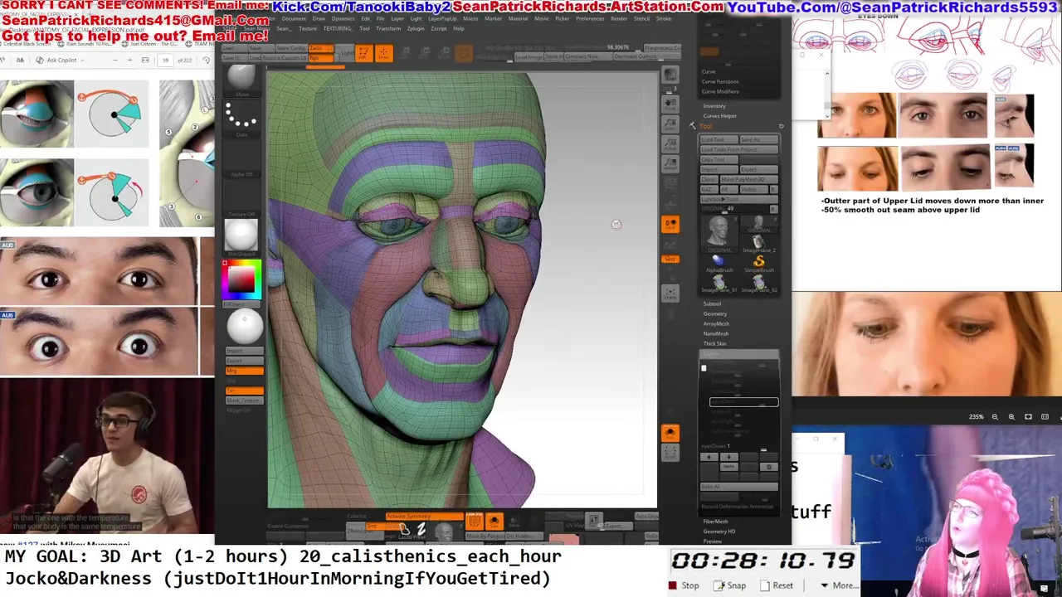The image size is (1062, 597).
Task: Click the hammer icon beside Tool title
Action: point(693,126)
